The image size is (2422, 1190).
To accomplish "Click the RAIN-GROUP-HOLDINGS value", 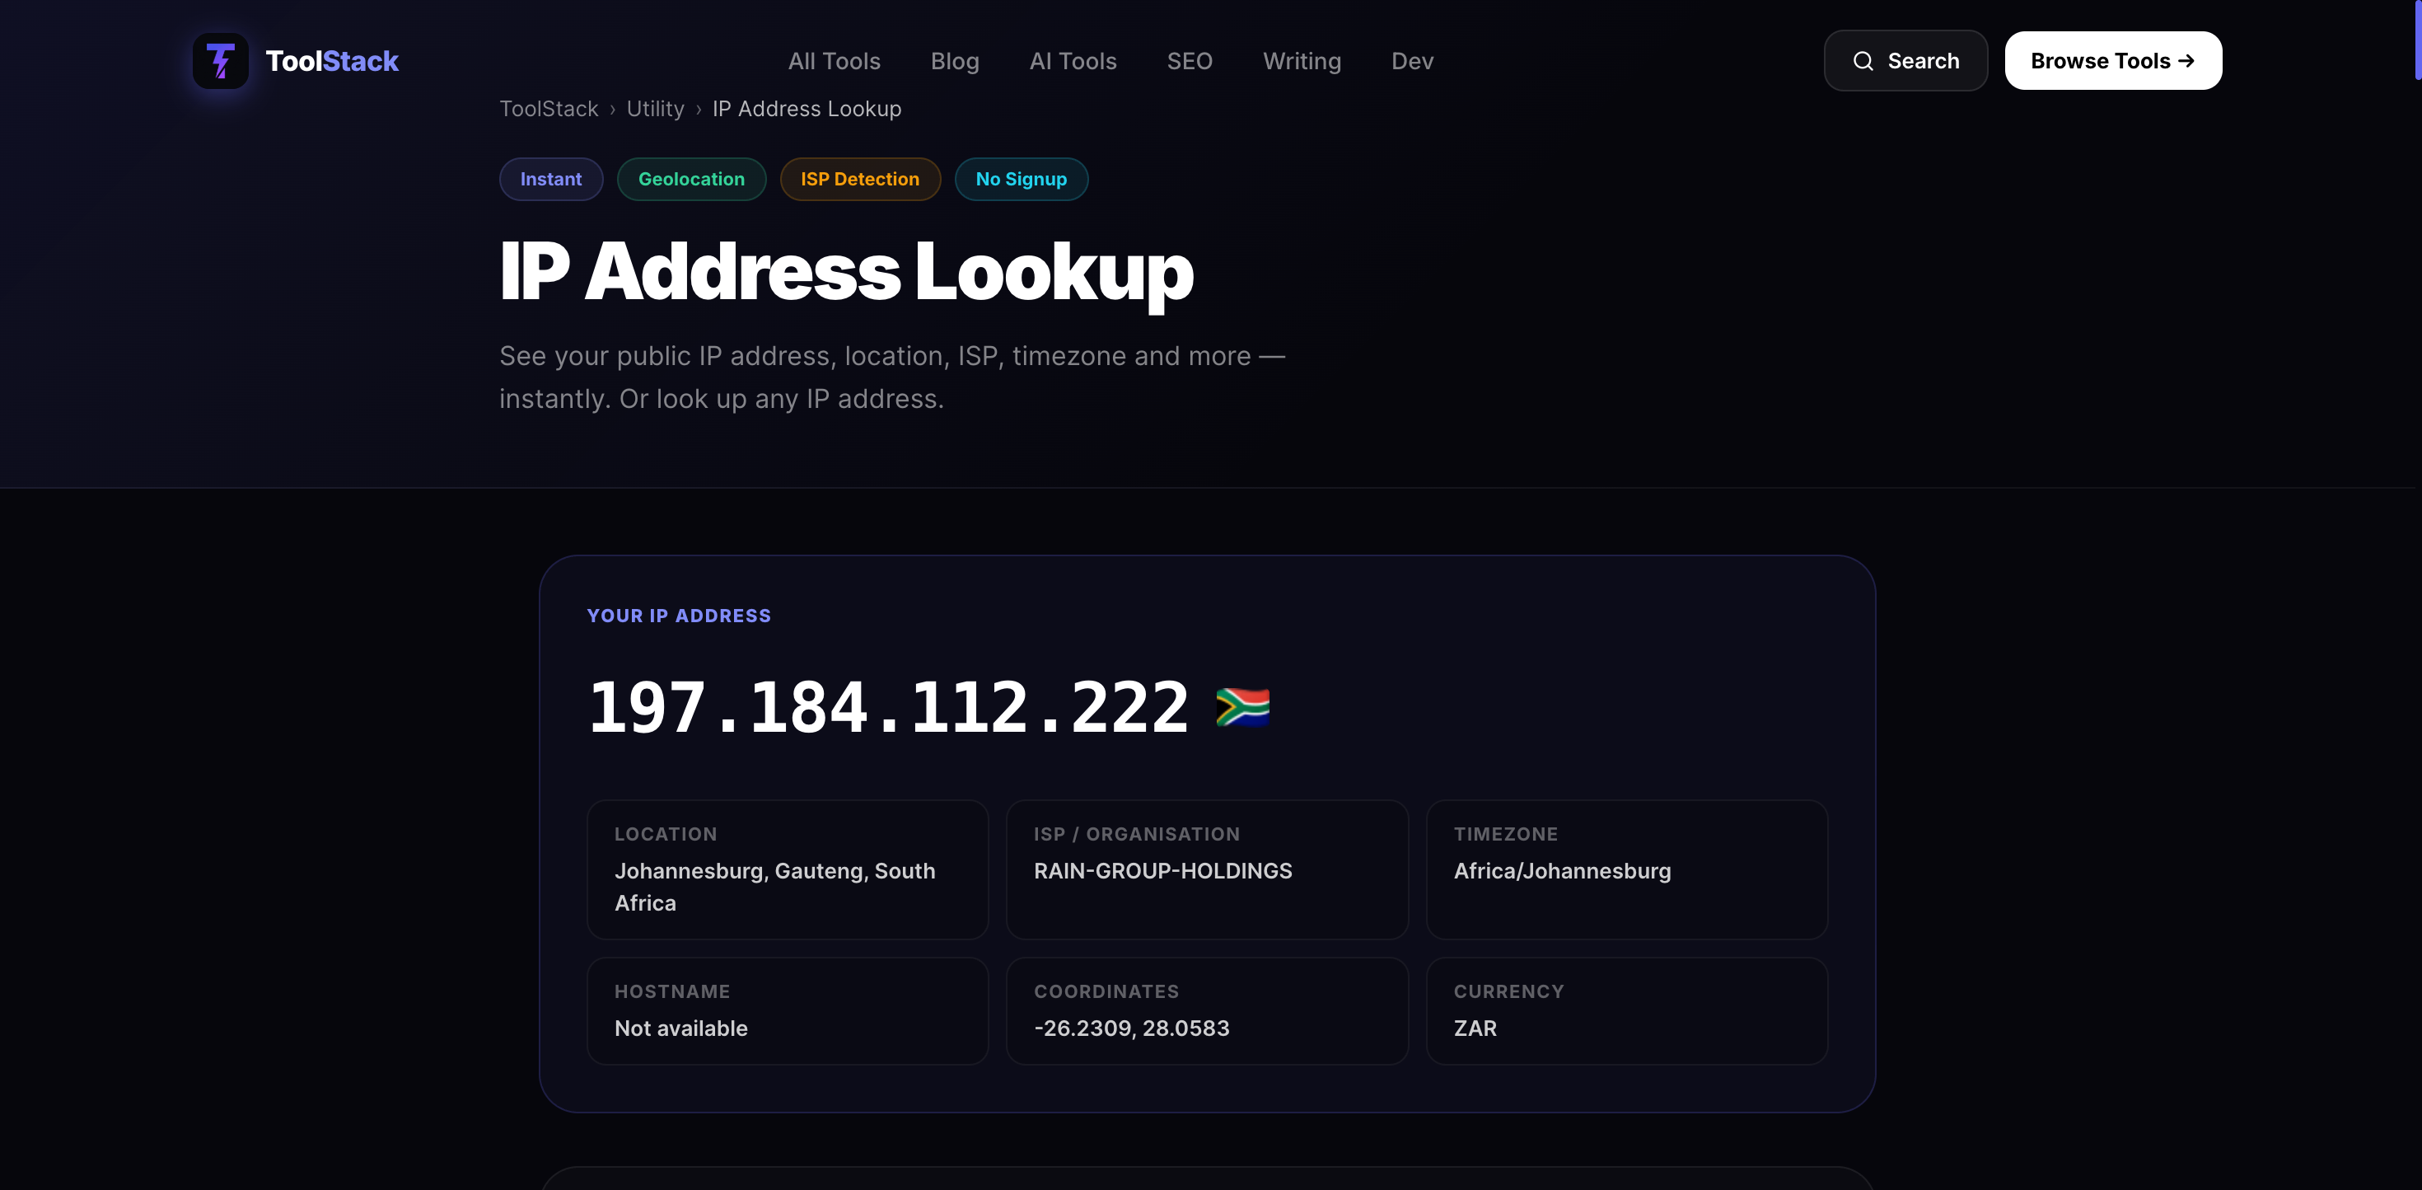I will point(1163,871).
